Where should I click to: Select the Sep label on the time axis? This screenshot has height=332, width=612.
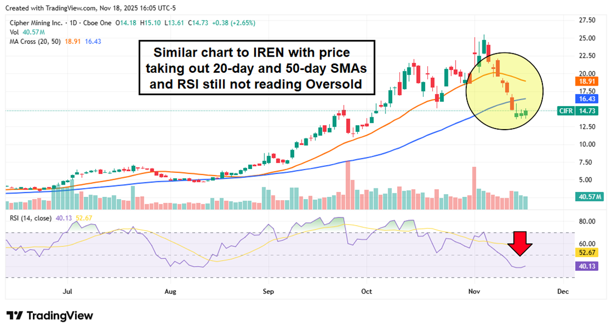(268, 291)
